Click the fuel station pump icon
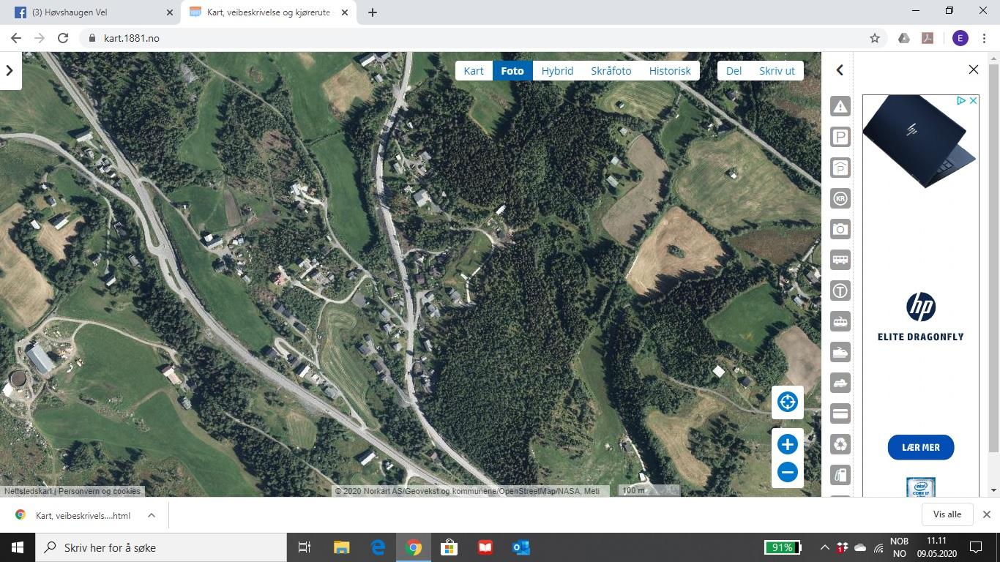 click(840, 475)
